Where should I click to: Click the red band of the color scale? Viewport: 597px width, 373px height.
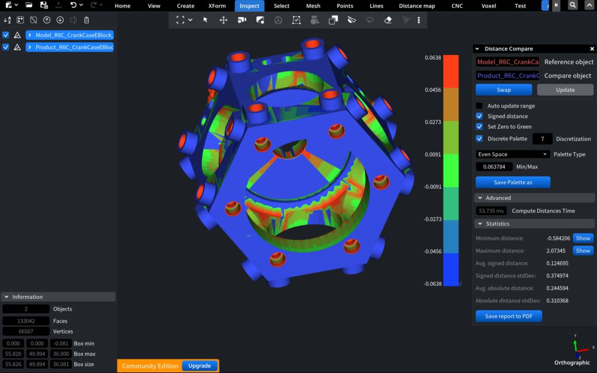click(x=451, y=71)
